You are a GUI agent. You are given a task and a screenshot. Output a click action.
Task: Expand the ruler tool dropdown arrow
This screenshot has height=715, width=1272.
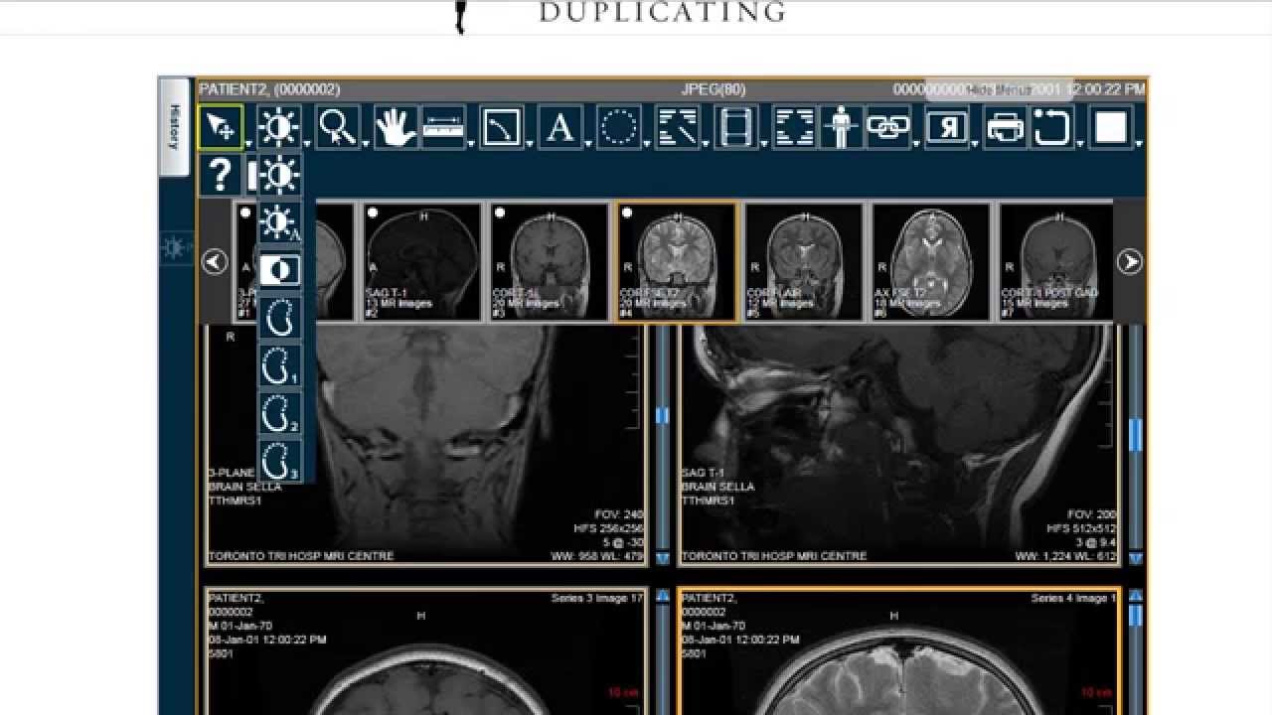pyautogui.click(x=471, y=145)
